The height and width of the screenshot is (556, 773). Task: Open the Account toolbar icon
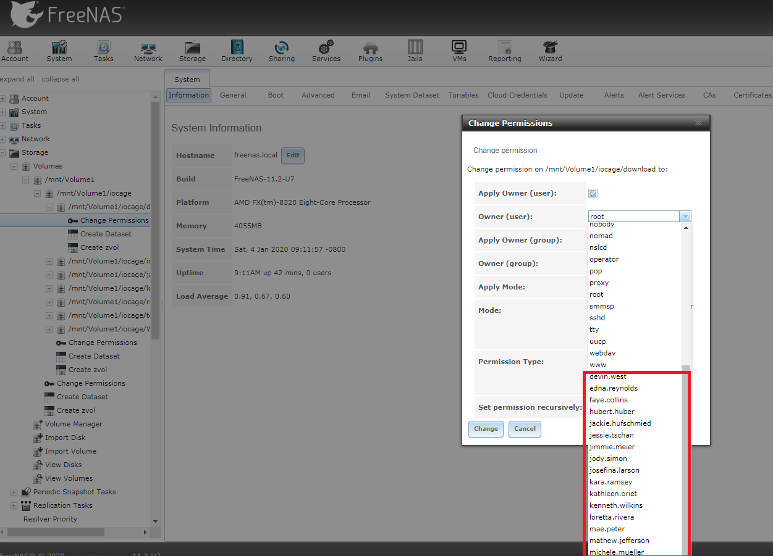pyautogui.click(x=14, y=51)
